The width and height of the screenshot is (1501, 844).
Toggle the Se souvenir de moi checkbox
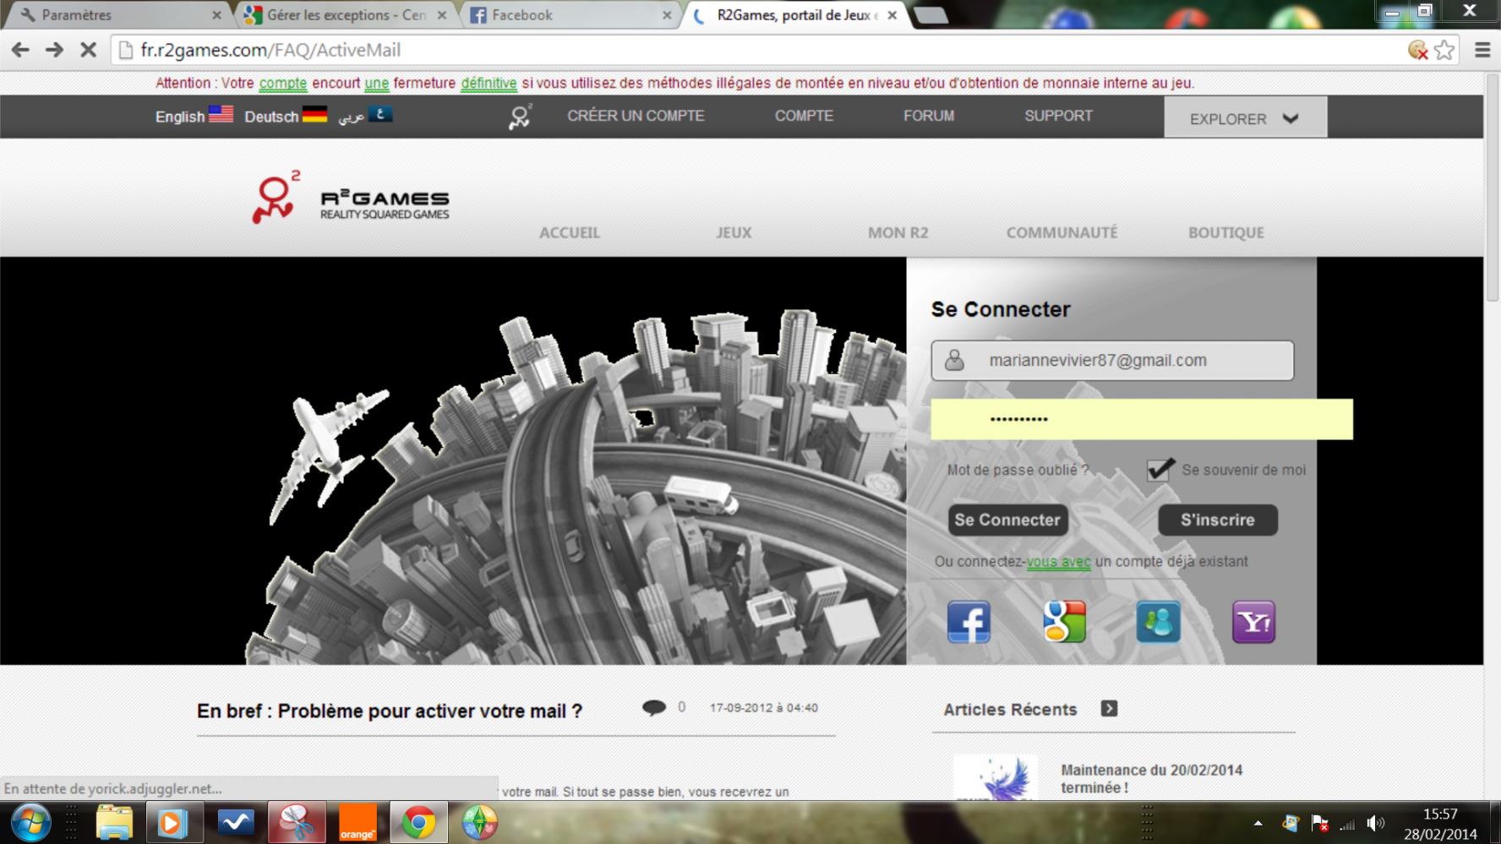point(1159,470)
